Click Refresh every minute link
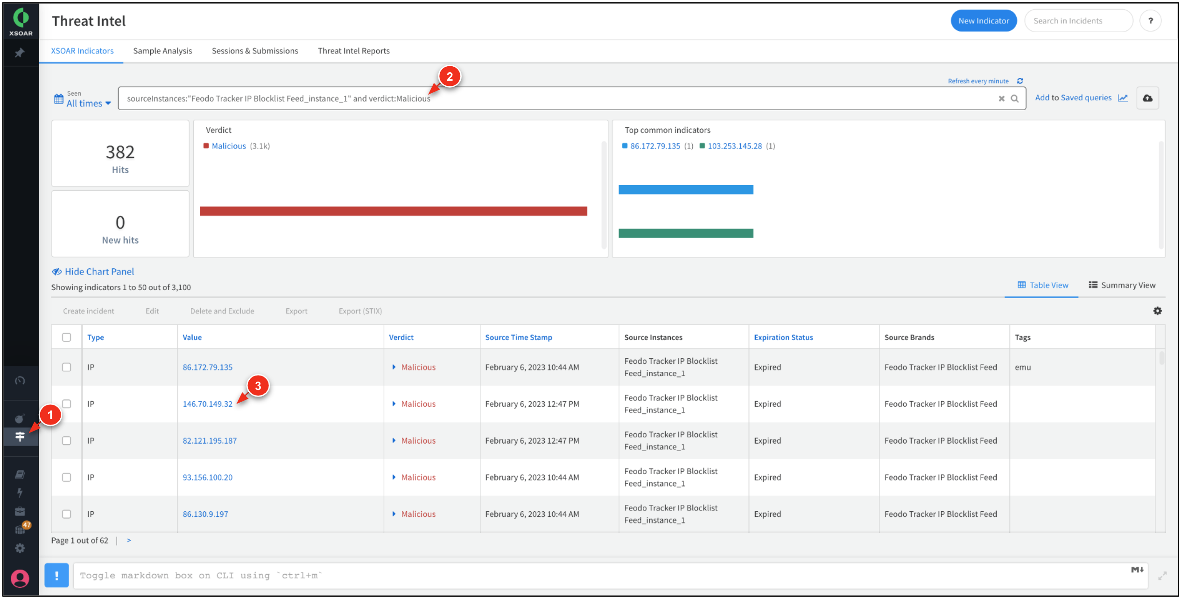Image resolution: width=1181 pixels, height=599 pixels. pos(978,81)
